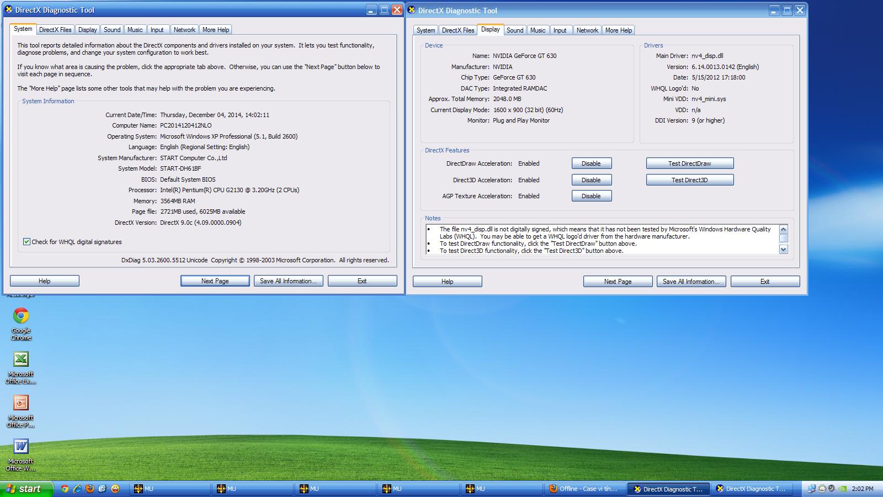The width and height of the screenshot is (883, 497).
Task: Close the left DirectX Diagnostic Tool window
Action: point(397,10)
